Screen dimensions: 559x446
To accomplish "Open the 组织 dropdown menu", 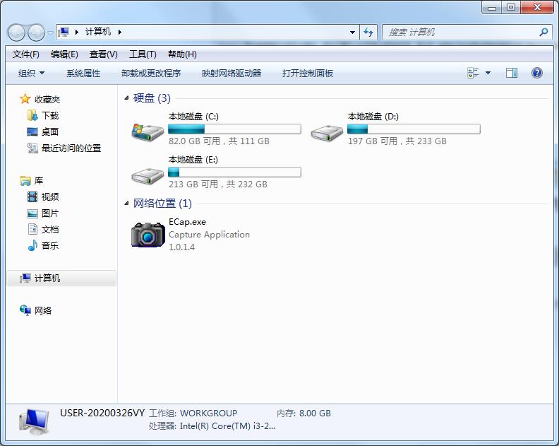I will [x=31, y=73].
